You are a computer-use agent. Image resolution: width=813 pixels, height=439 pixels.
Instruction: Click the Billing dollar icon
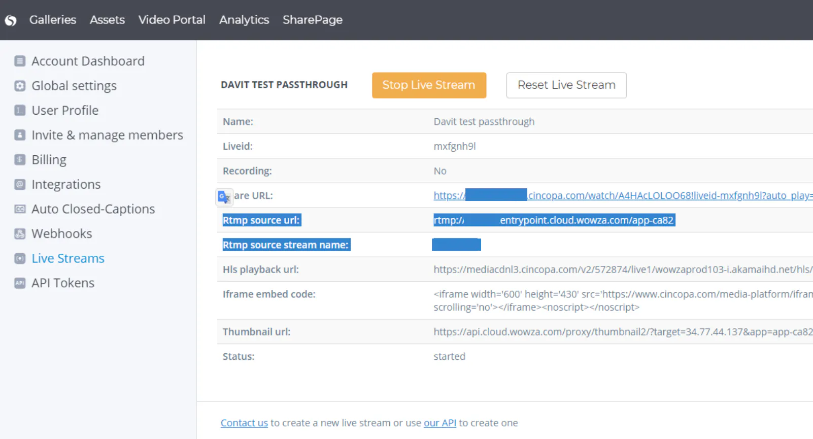pyautogui.click(x=20, y=159)
